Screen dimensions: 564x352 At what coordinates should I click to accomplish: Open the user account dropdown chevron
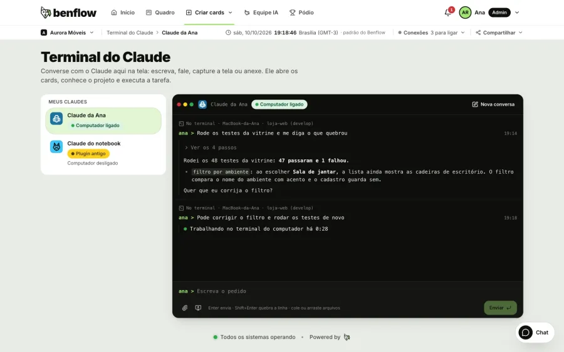click(x=517, y=13)
